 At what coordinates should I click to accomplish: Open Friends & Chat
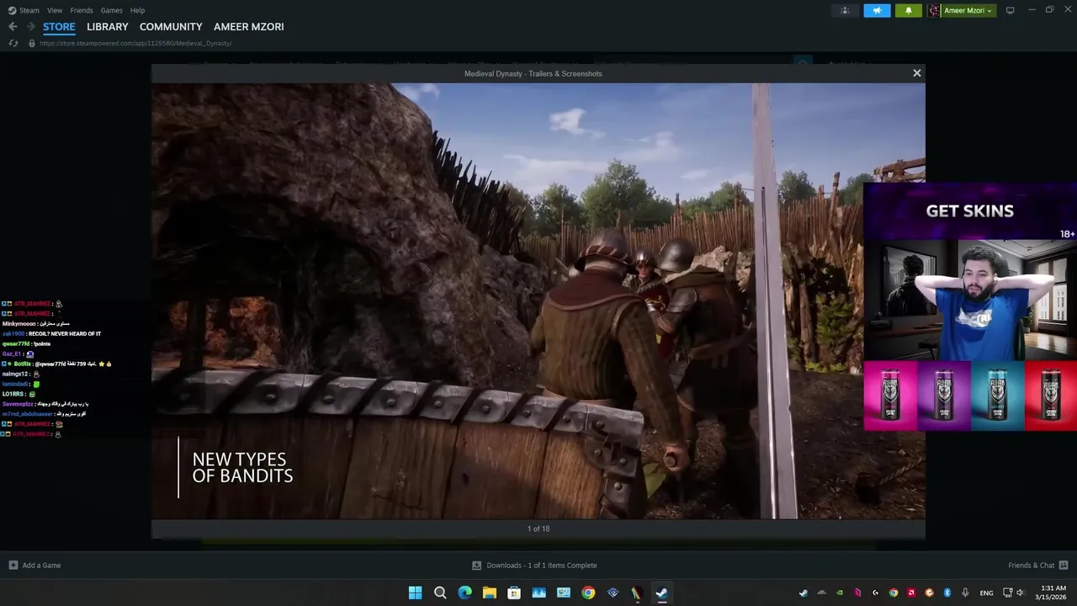(1038, 566)
